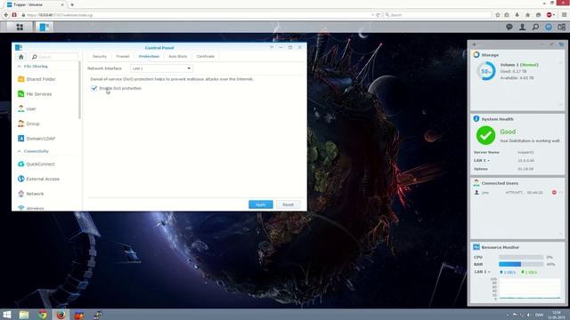
Task: Click the browser back arrow
Action: click(x=6, y=15)
